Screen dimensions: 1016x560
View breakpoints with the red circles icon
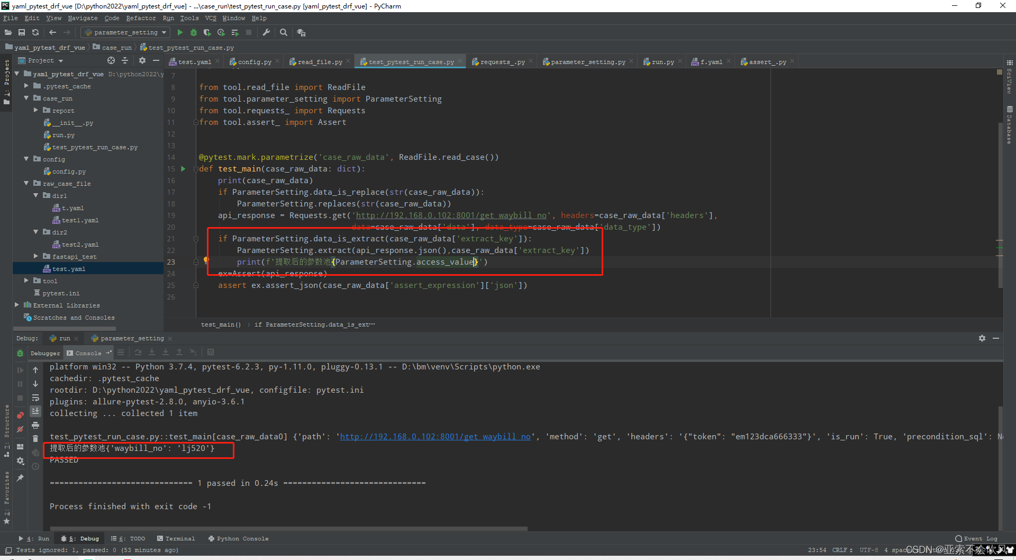click(20, 416)
